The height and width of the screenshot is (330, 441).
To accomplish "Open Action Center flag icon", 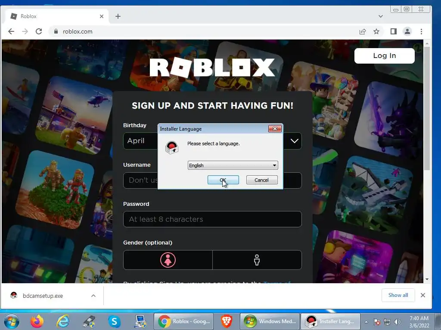I will (377, 322).
